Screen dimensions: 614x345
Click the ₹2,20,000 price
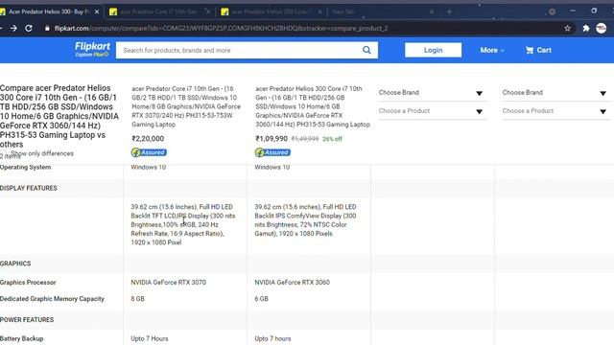point(148,138)
